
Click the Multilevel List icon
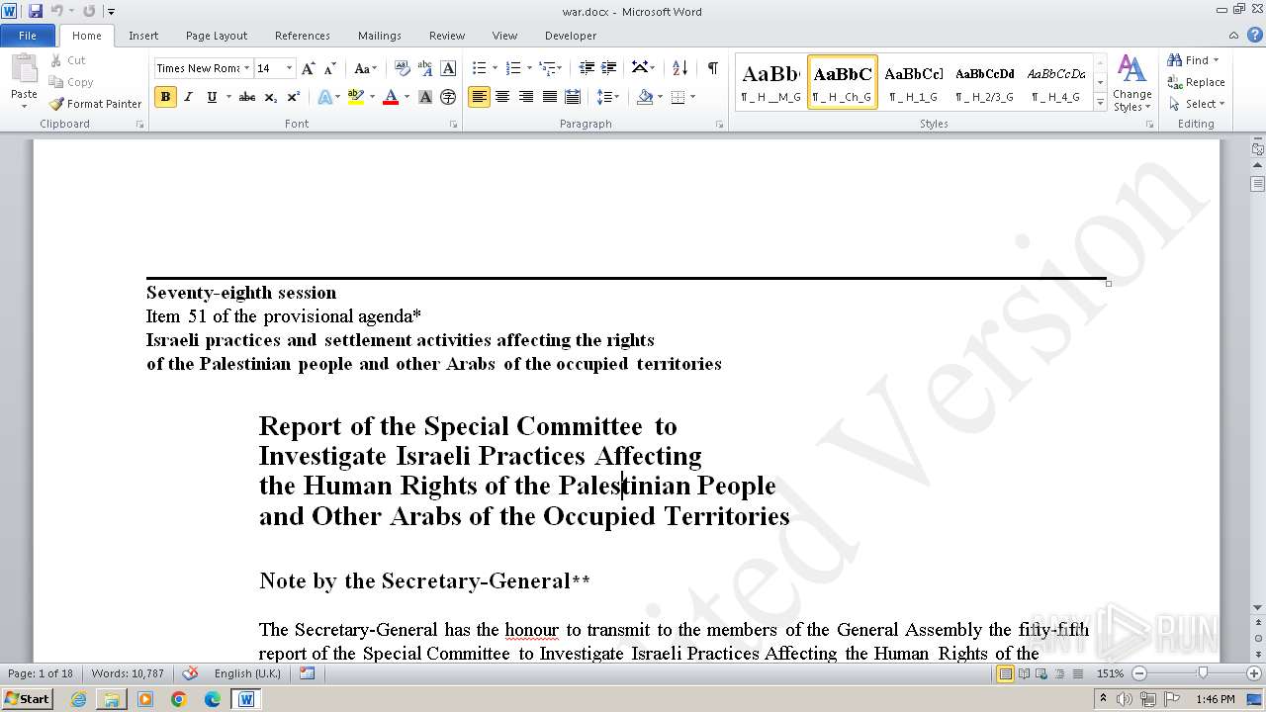pyautogui.click(x=547, y=68)
